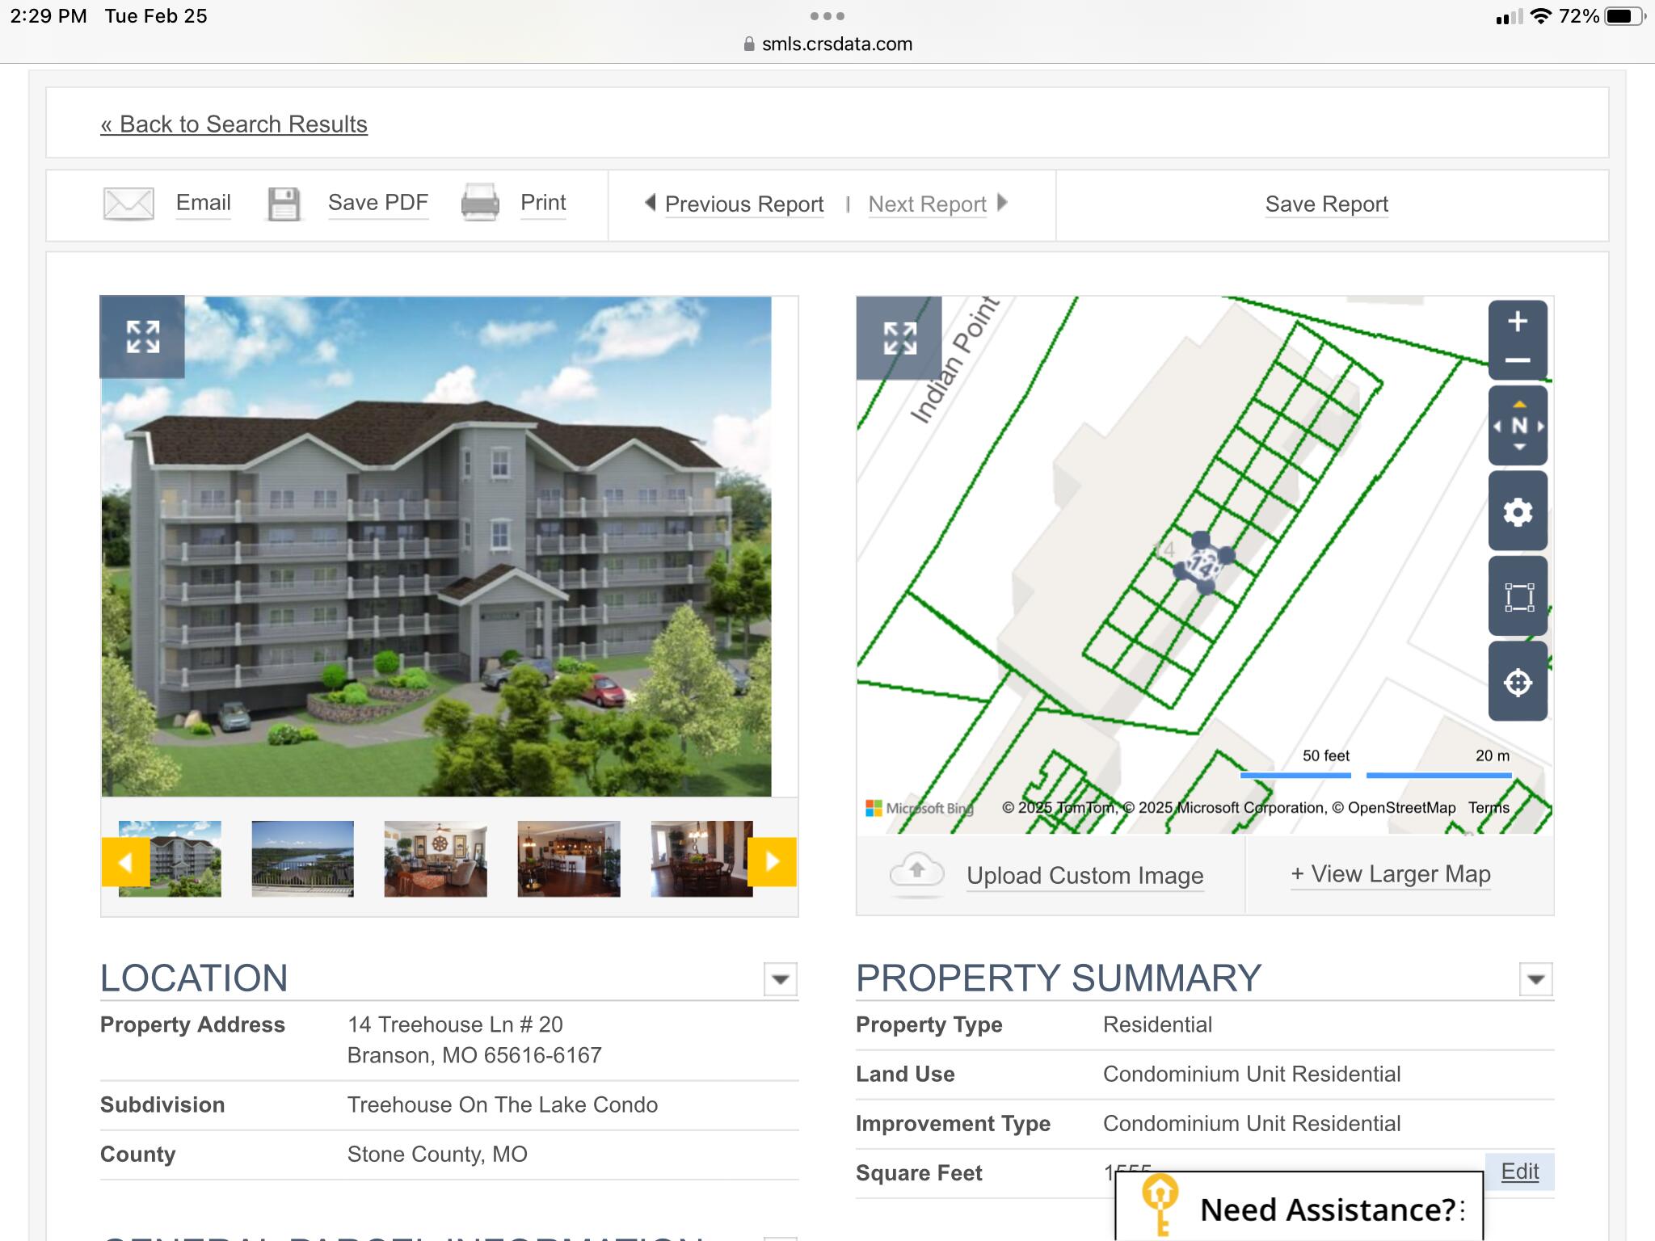Show next photo thumbnails with right arrow
The width and height of the screenshot is (1655, 1241).
point(772,861)
